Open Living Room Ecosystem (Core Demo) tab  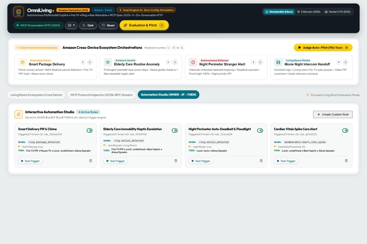36,95
